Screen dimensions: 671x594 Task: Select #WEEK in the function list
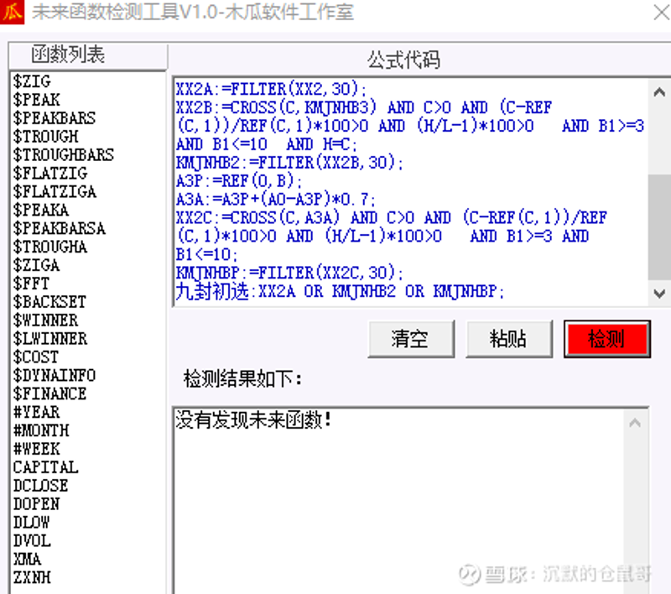pos(37,450)
